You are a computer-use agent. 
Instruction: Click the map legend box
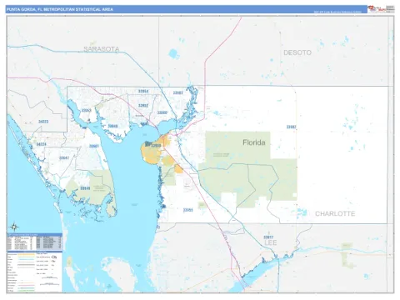(x=34, y=272)
